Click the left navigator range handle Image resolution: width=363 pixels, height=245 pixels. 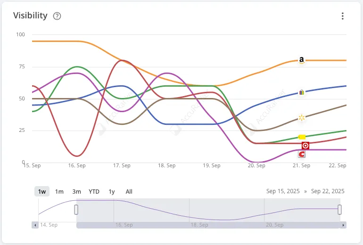[x=76, y=210]
